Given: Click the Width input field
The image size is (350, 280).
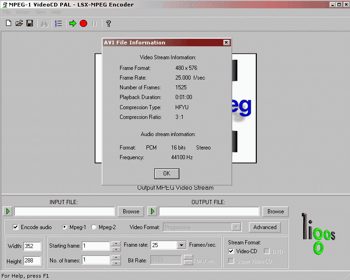Looking at the screenshot, I should pos(32,246).
